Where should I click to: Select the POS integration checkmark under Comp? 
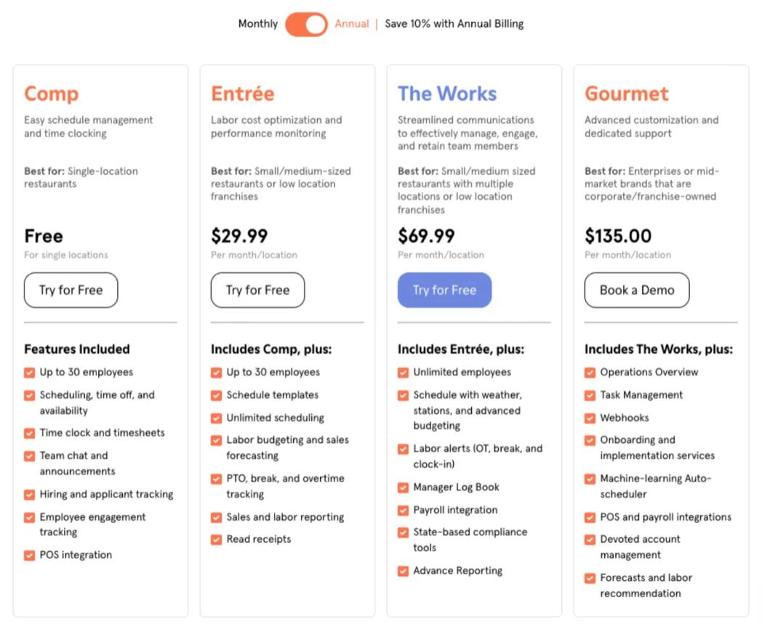tap(29, 554)
